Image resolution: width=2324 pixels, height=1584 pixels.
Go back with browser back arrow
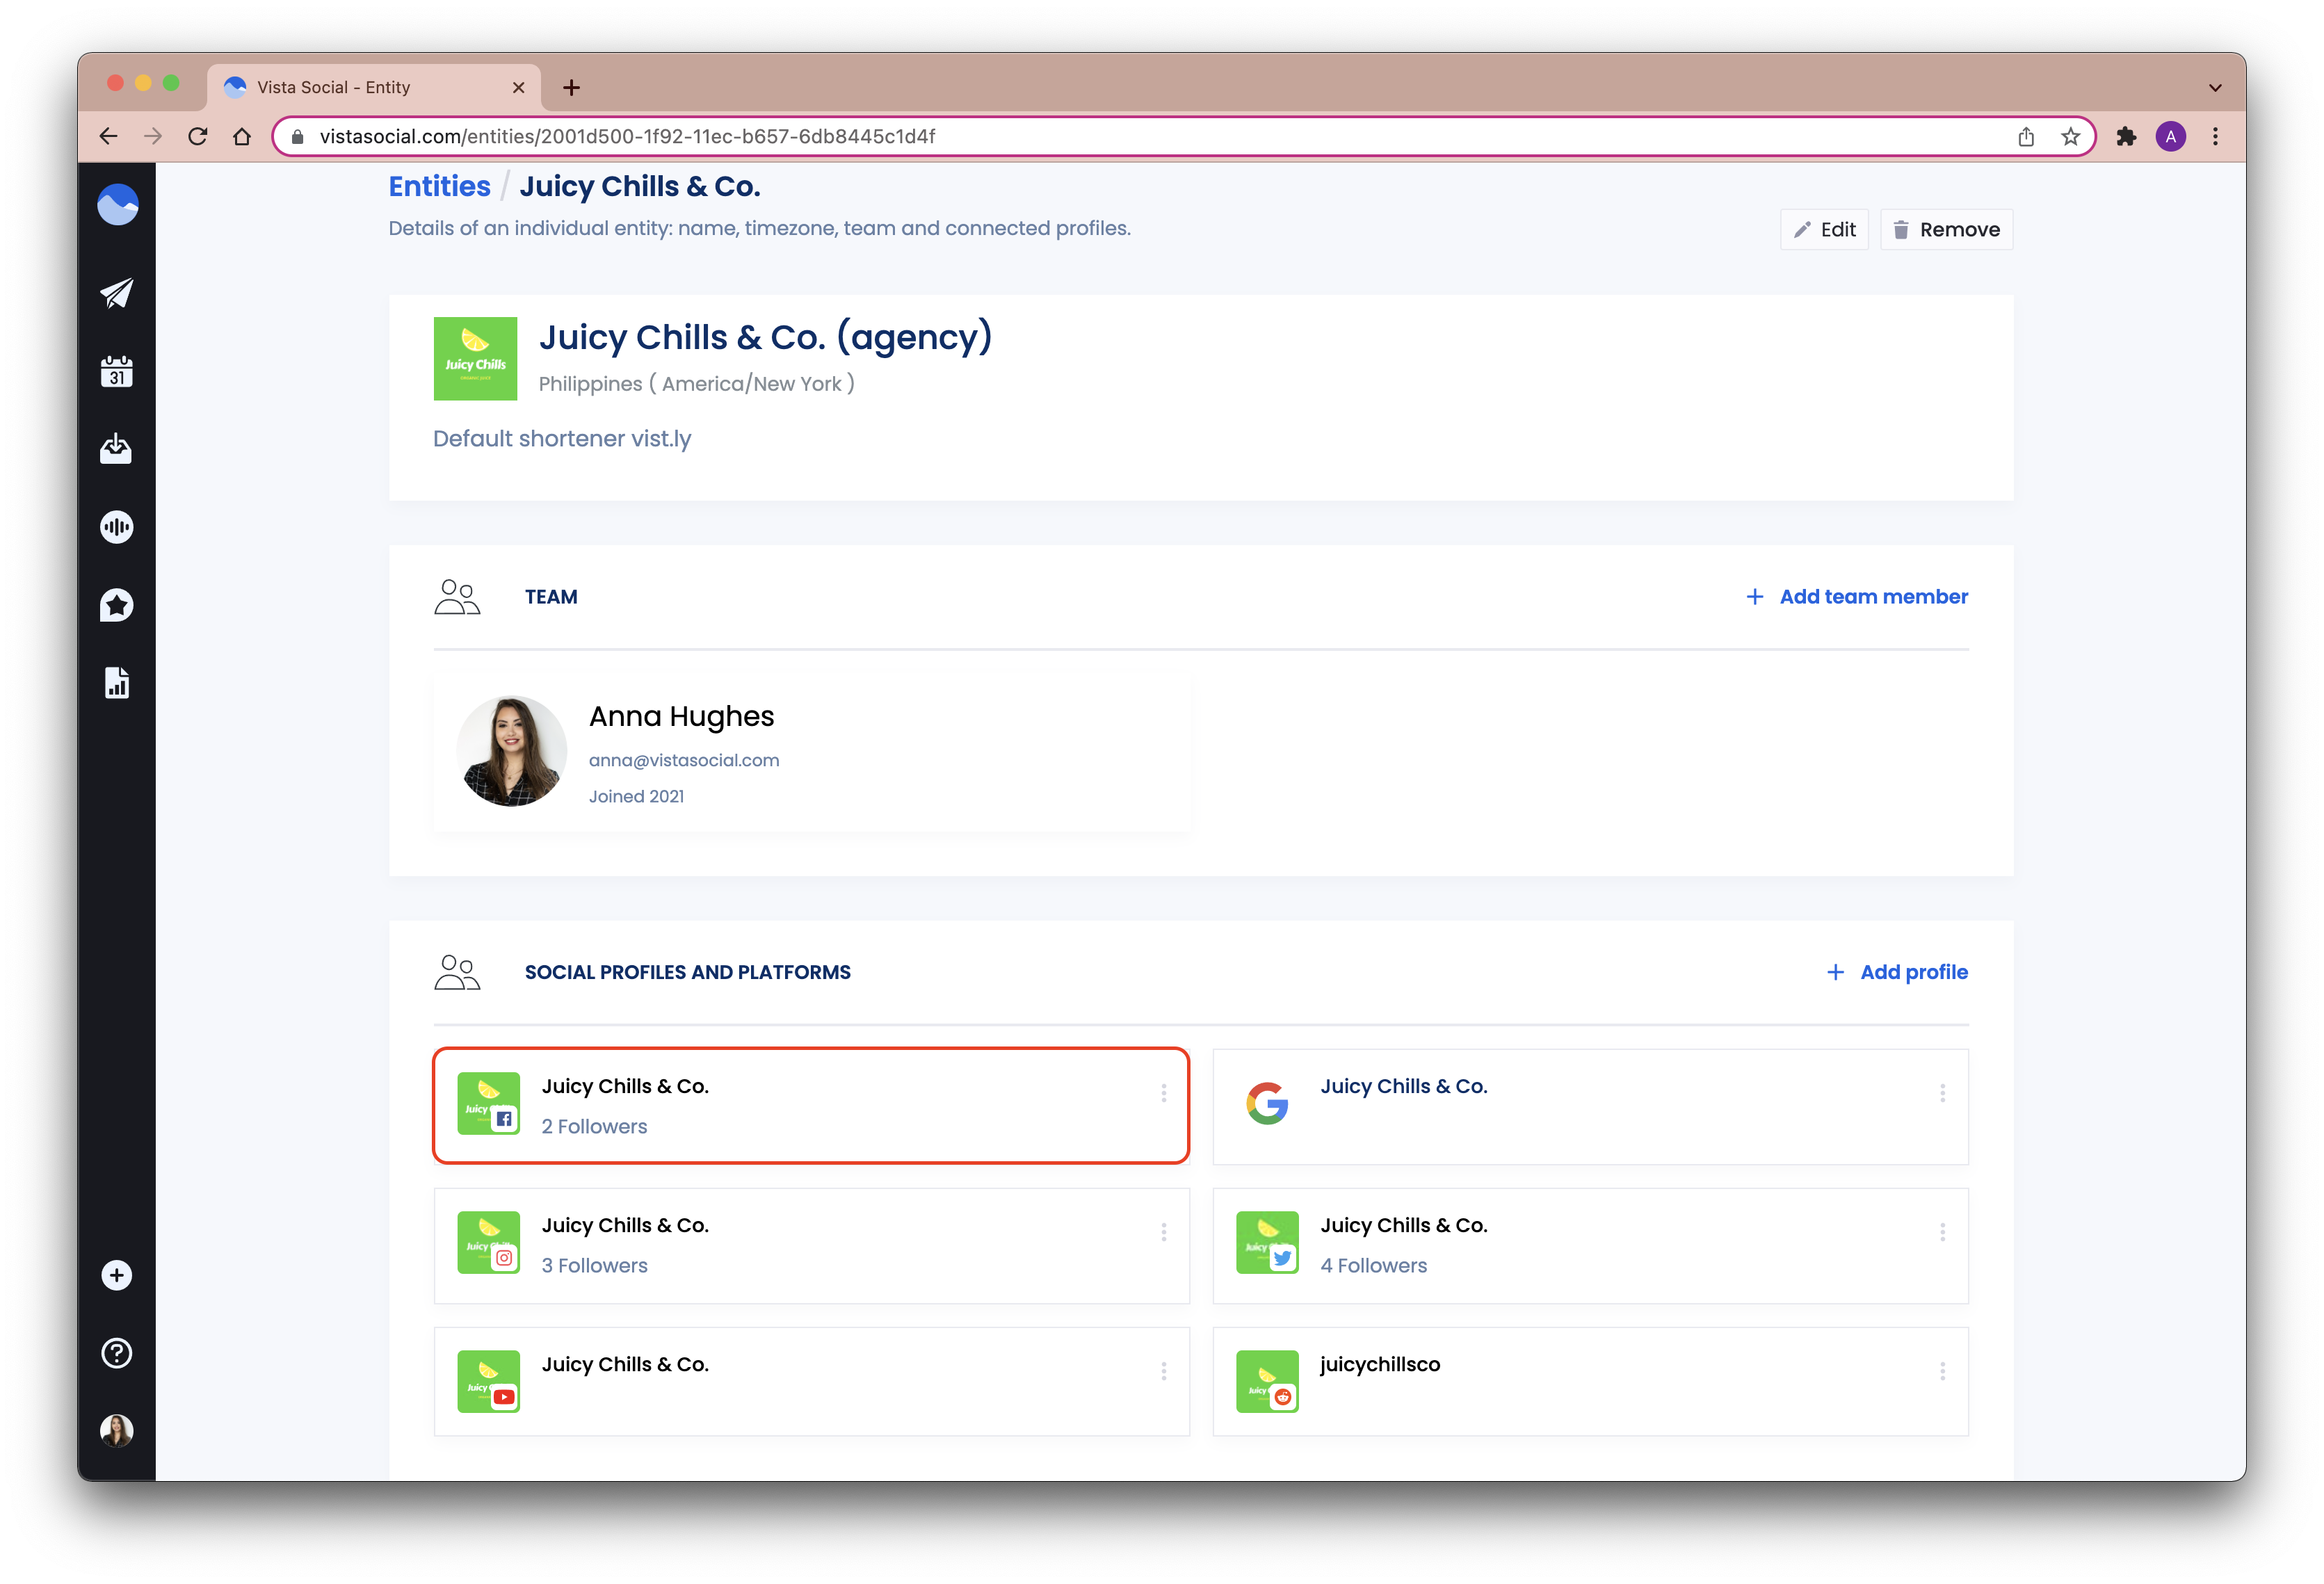108,136
